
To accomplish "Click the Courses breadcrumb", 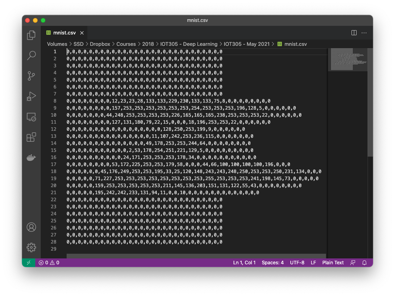I will click(x=126, y=44).
